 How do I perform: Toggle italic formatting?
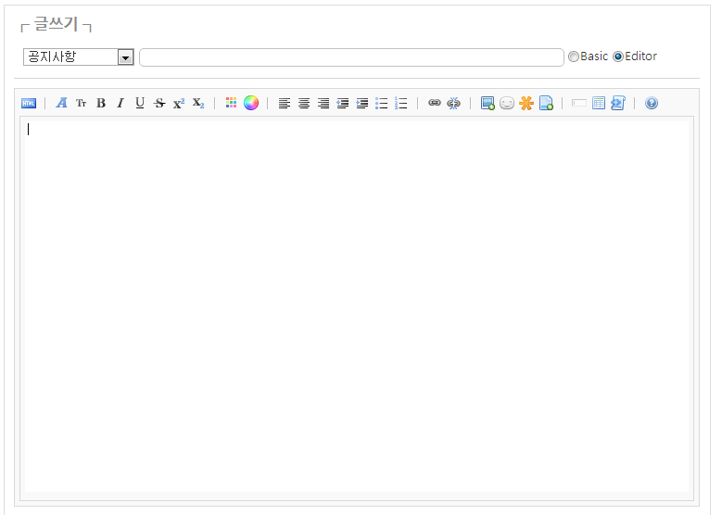(120, 104)
